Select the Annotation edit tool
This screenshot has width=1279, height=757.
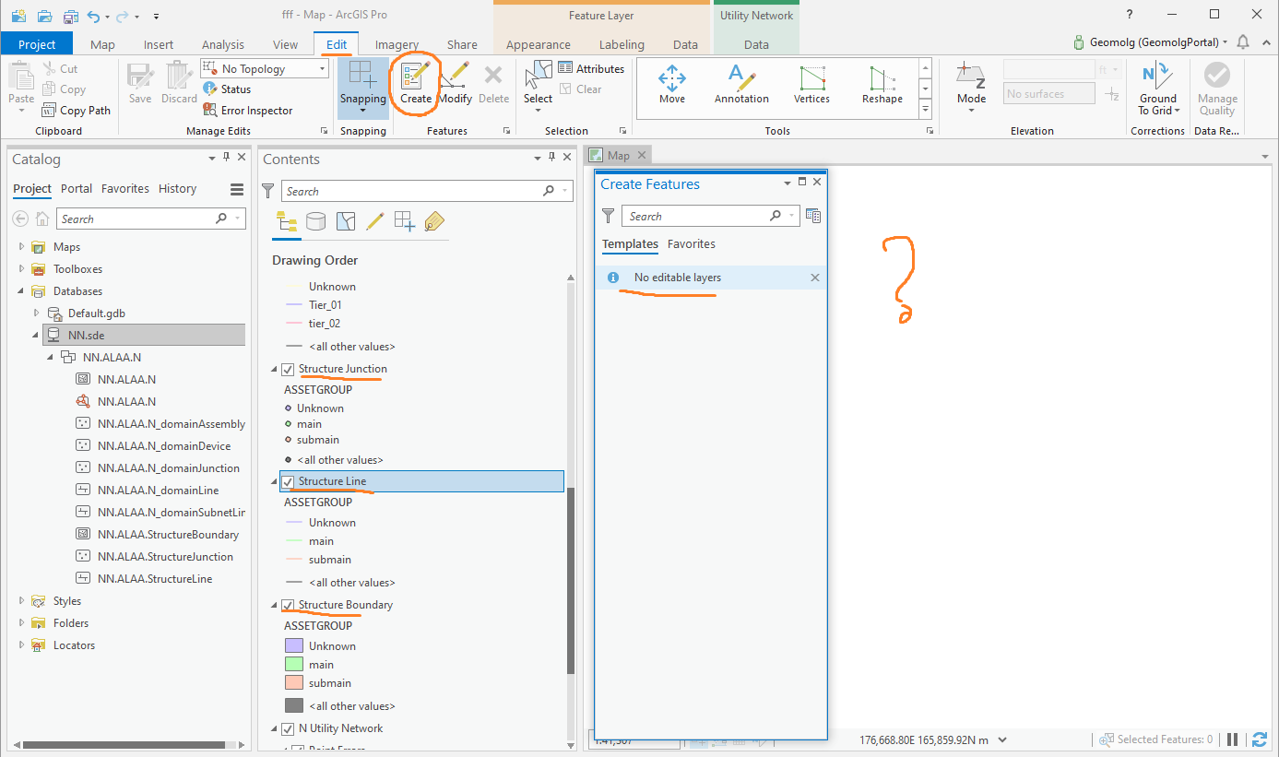coord(741,84)
